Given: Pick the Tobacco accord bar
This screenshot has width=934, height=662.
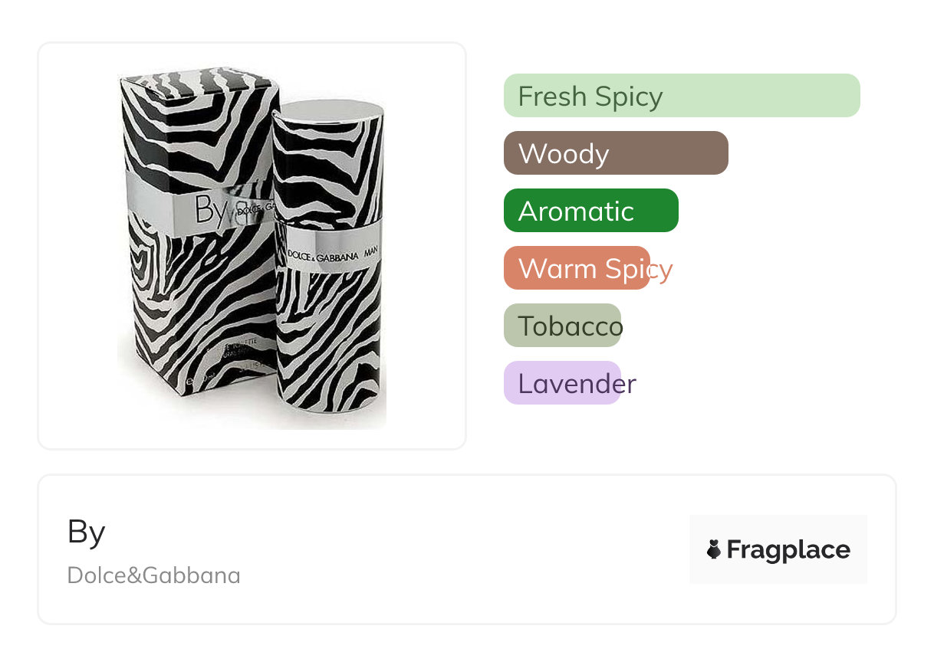Looking at the screenshot, I should point(562,326).
